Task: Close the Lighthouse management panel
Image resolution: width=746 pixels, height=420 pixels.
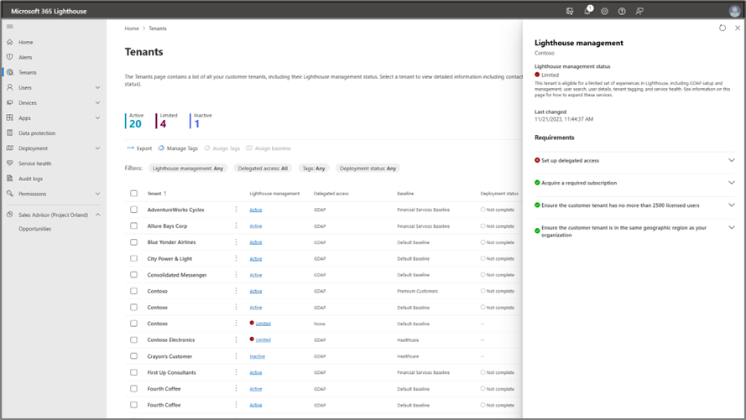Action: pyautogui.click(x=738, y=28)
